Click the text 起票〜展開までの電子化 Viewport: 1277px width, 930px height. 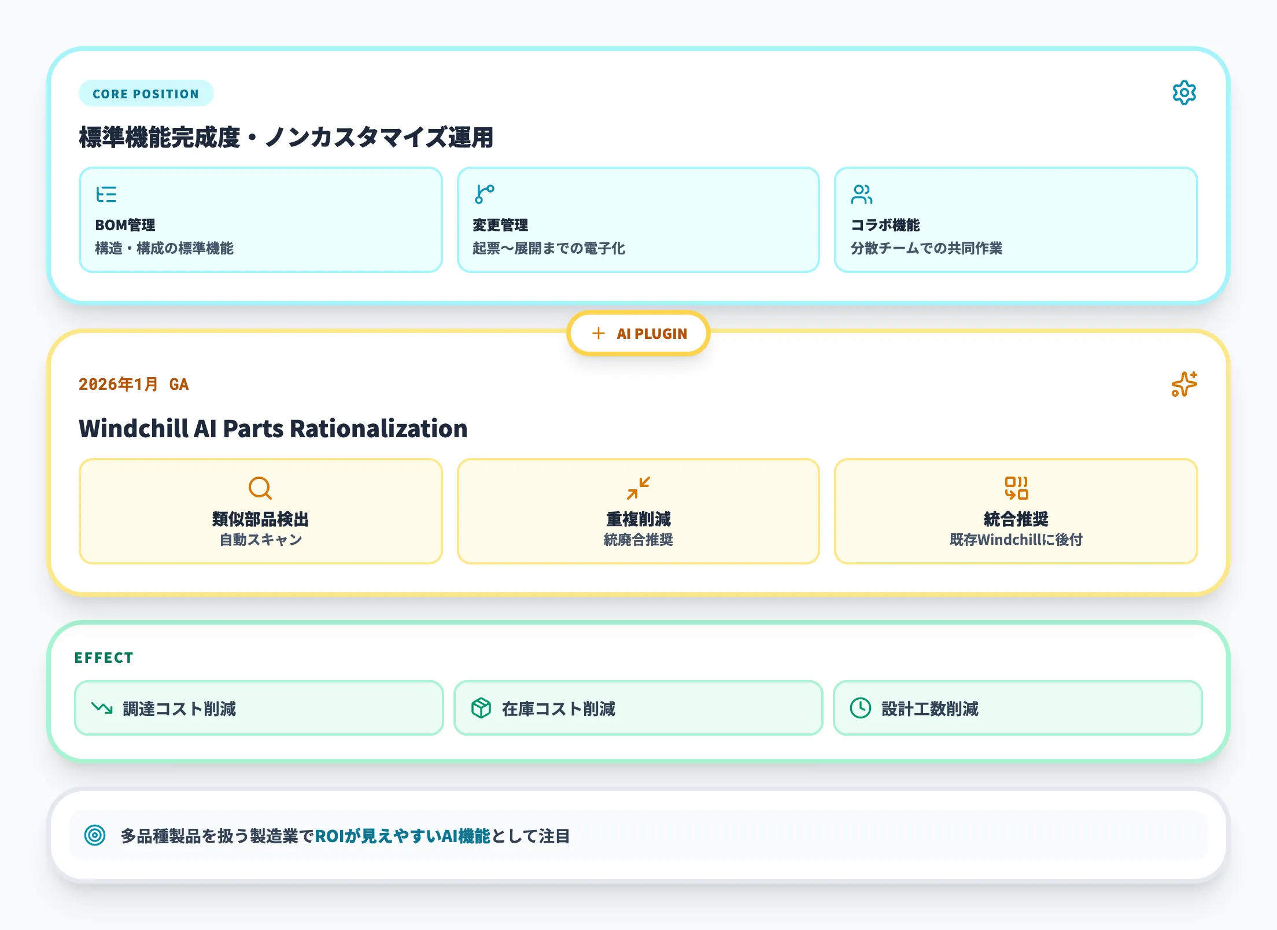pos(549,248)
